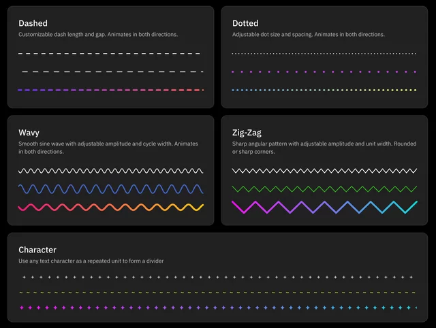Choose the green zig-zag divider

(324, 189)
